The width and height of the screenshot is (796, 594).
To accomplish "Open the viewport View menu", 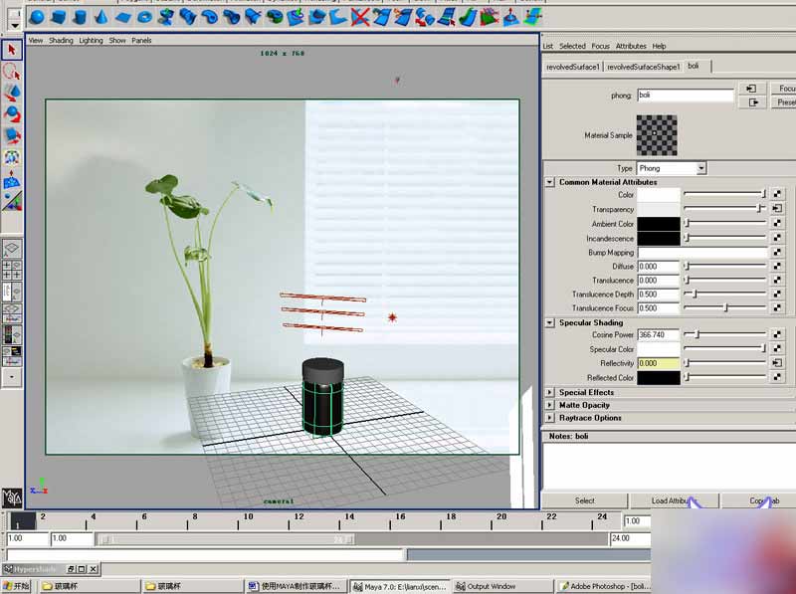I will 36,40.
